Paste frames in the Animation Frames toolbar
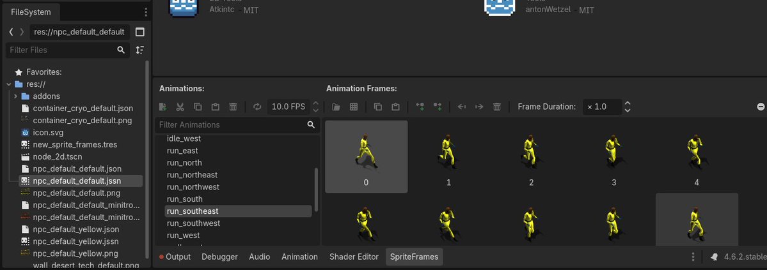Image resolution: width=767 pixels, height=270 pixels. point(395,107)
